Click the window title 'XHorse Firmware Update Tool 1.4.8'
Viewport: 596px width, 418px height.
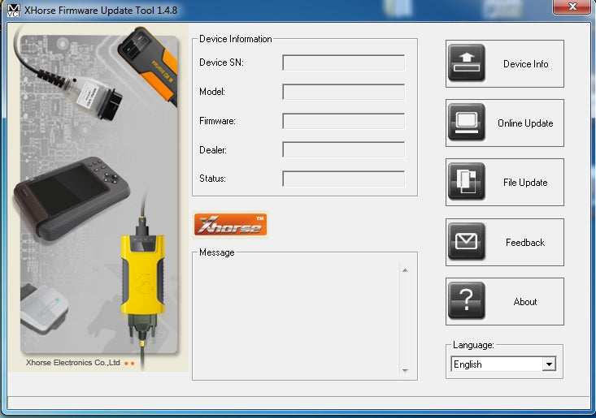[x=101, y=11]
